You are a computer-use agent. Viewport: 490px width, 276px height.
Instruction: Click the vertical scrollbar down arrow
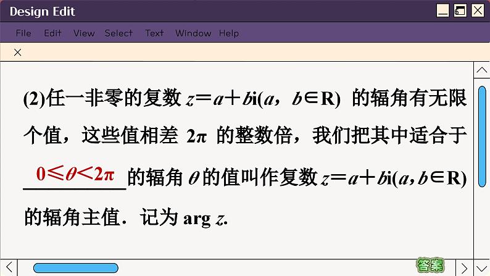(x=481, y=268)
